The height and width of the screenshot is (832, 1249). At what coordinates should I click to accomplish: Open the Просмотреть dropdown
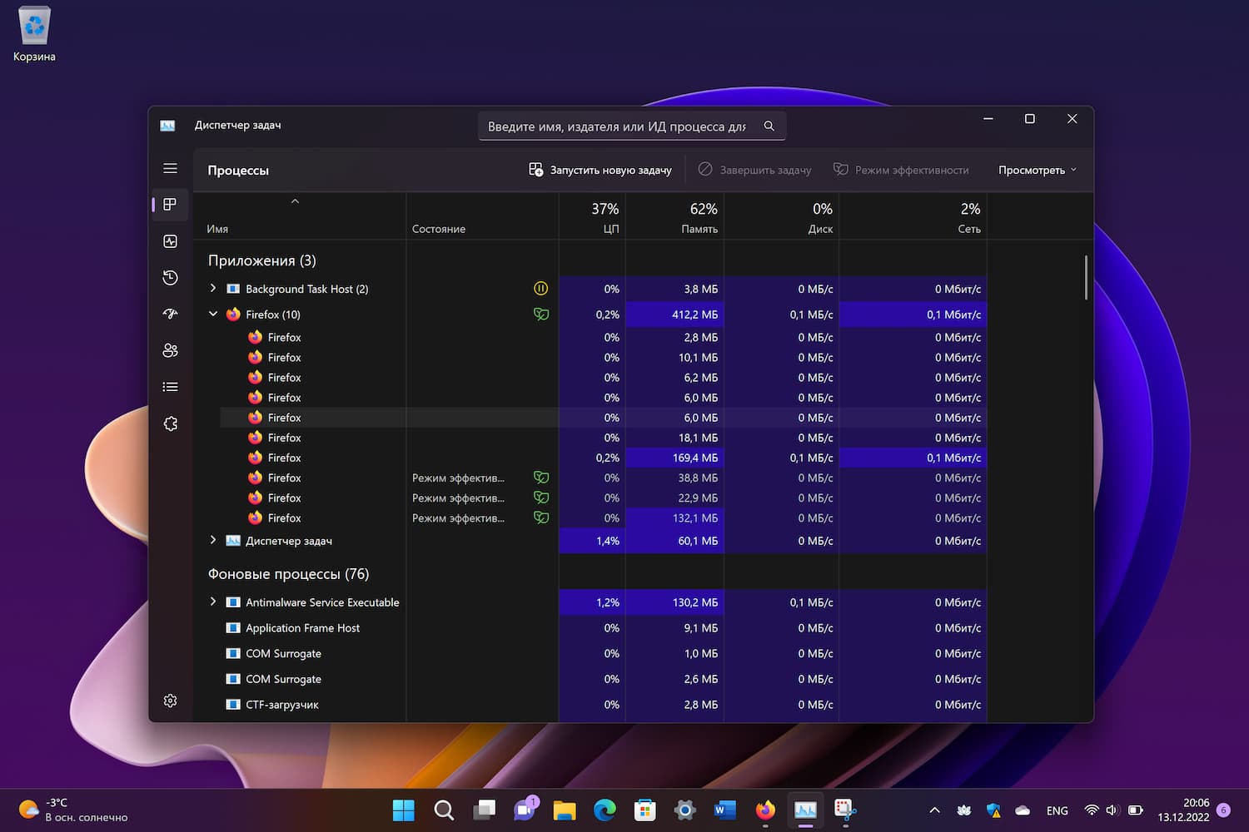(x=1036, y=170)
